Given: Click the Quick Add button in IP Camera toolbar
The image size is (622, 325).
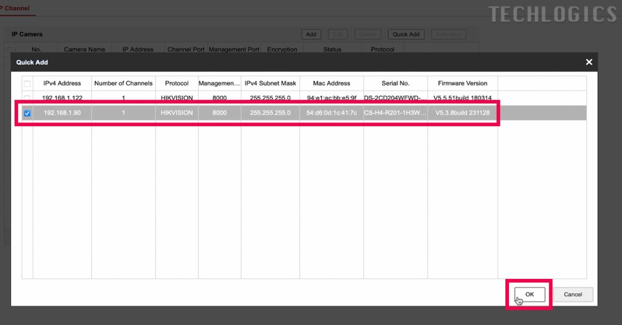Looking at the screenshot, I should [x=406, y=35].
